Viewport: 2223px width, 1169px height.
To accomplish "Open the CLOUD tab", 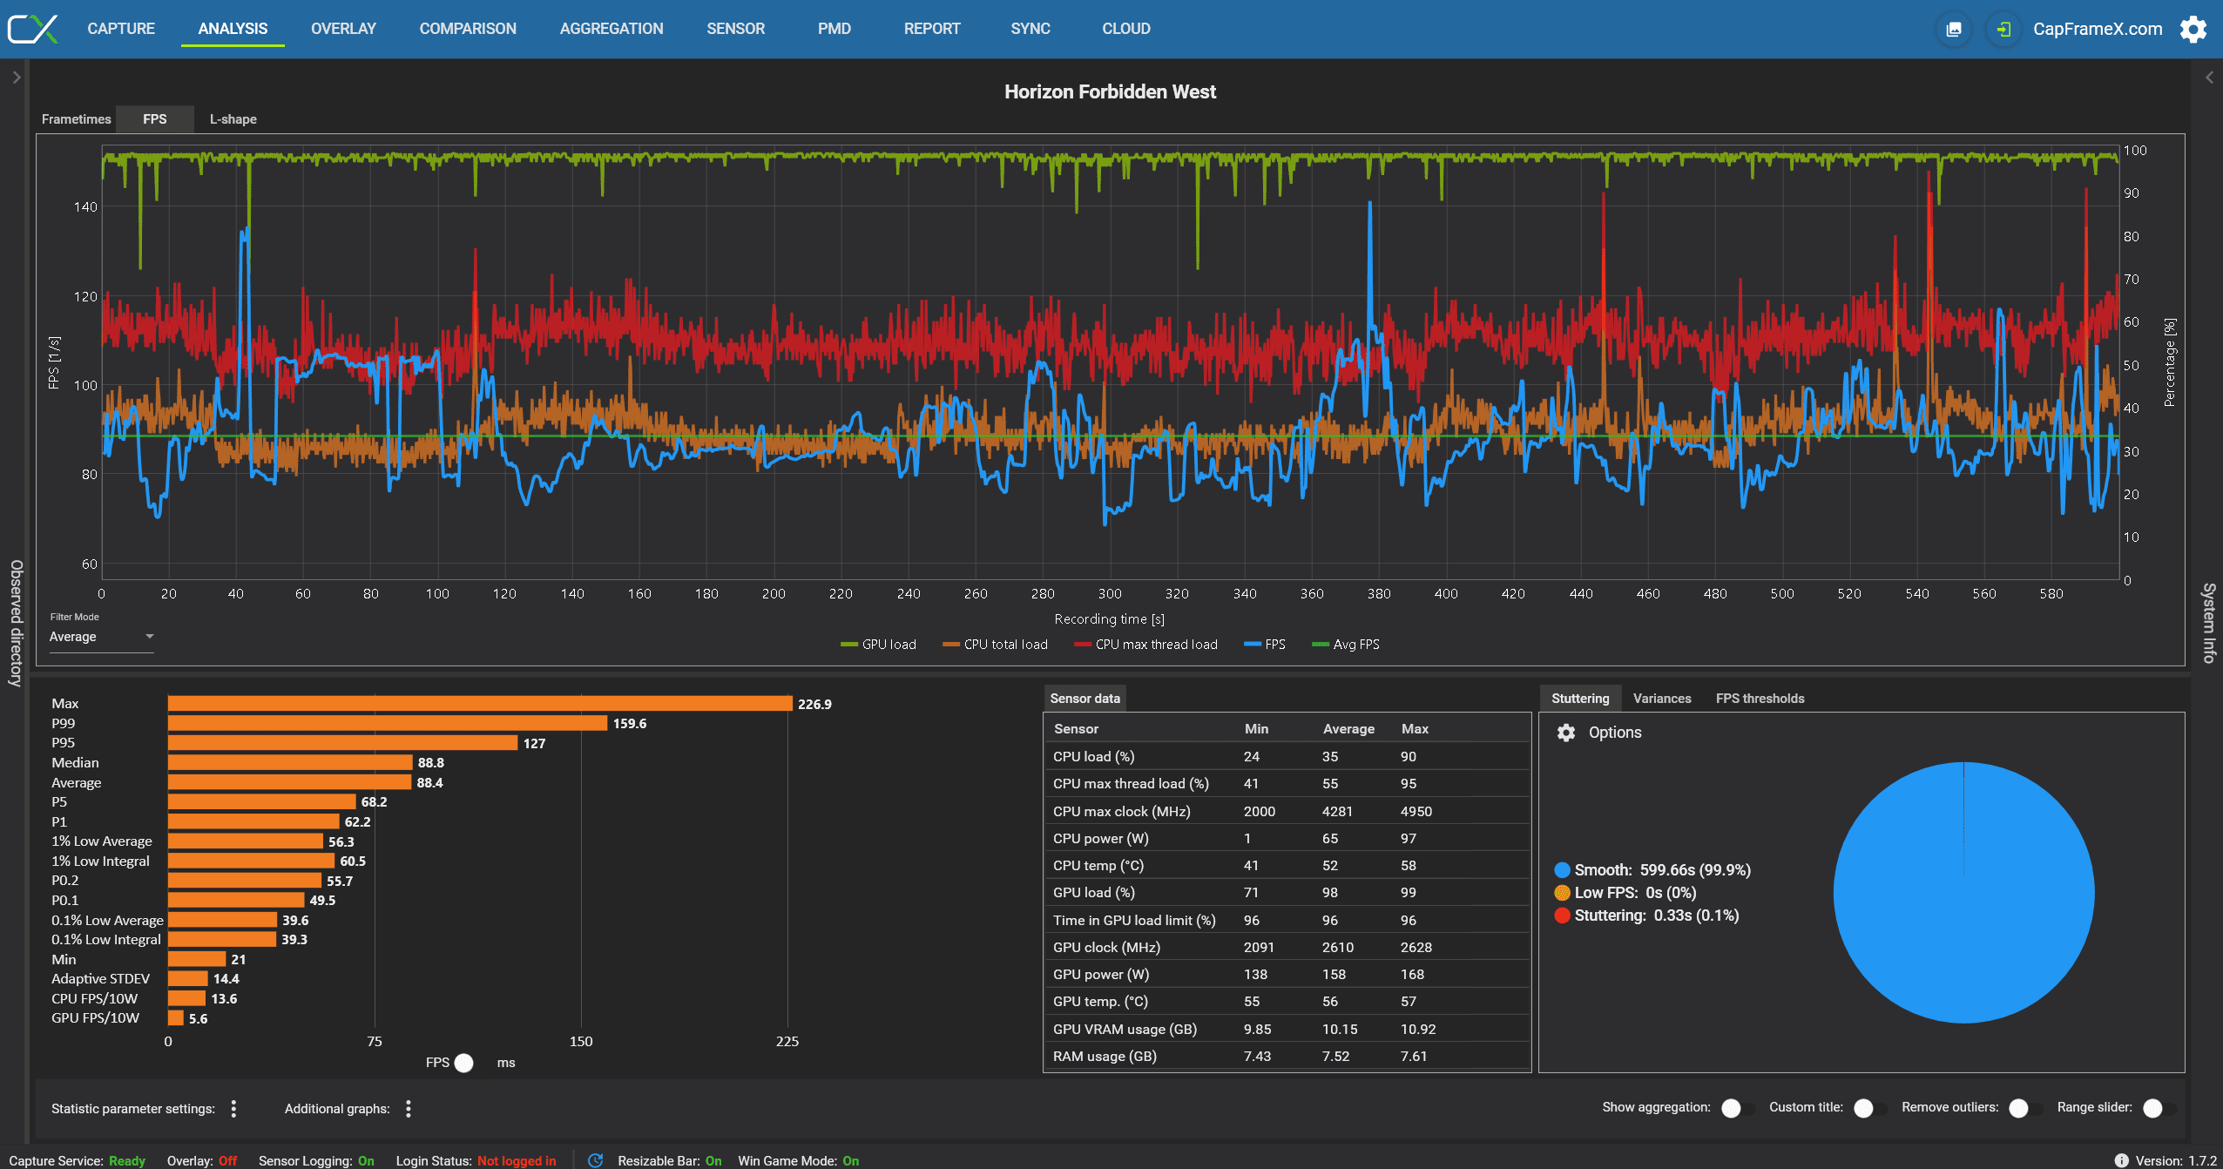I will coord(1126,29).
